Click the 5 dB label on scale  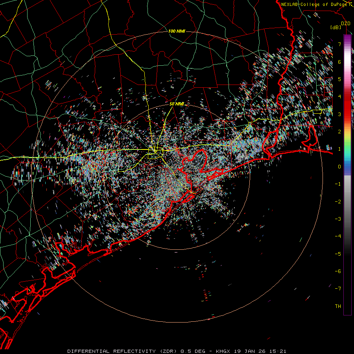pos(339,79)
